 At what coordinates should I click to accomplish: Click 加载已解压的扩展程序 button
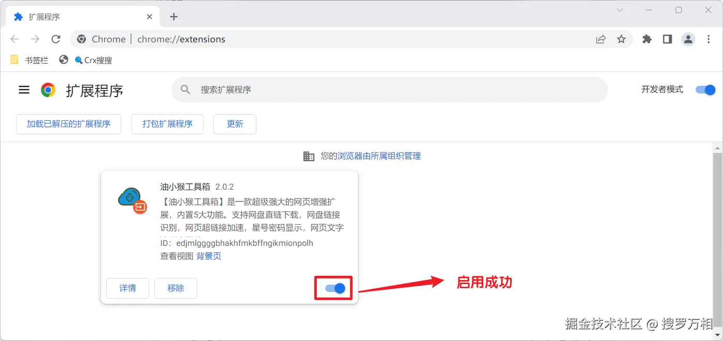68,124
